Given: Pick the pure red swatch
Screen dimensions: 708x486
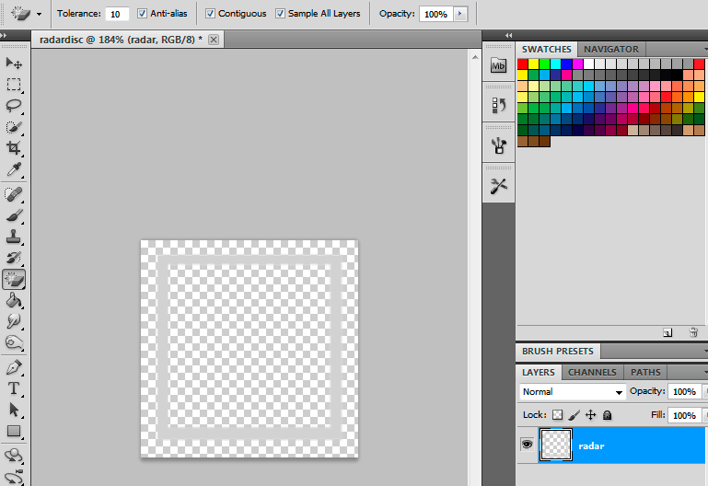Looking at the screenshot, I should coord(522,64).
